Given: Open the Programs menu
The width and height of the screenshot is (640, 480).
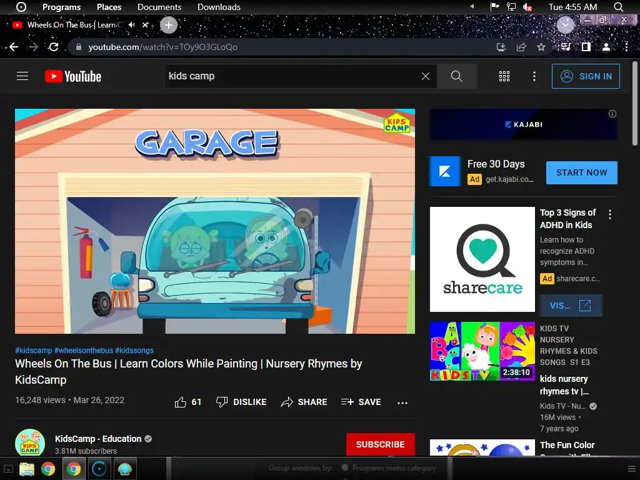Looking at the screenshot, I should tap(61, 7).
